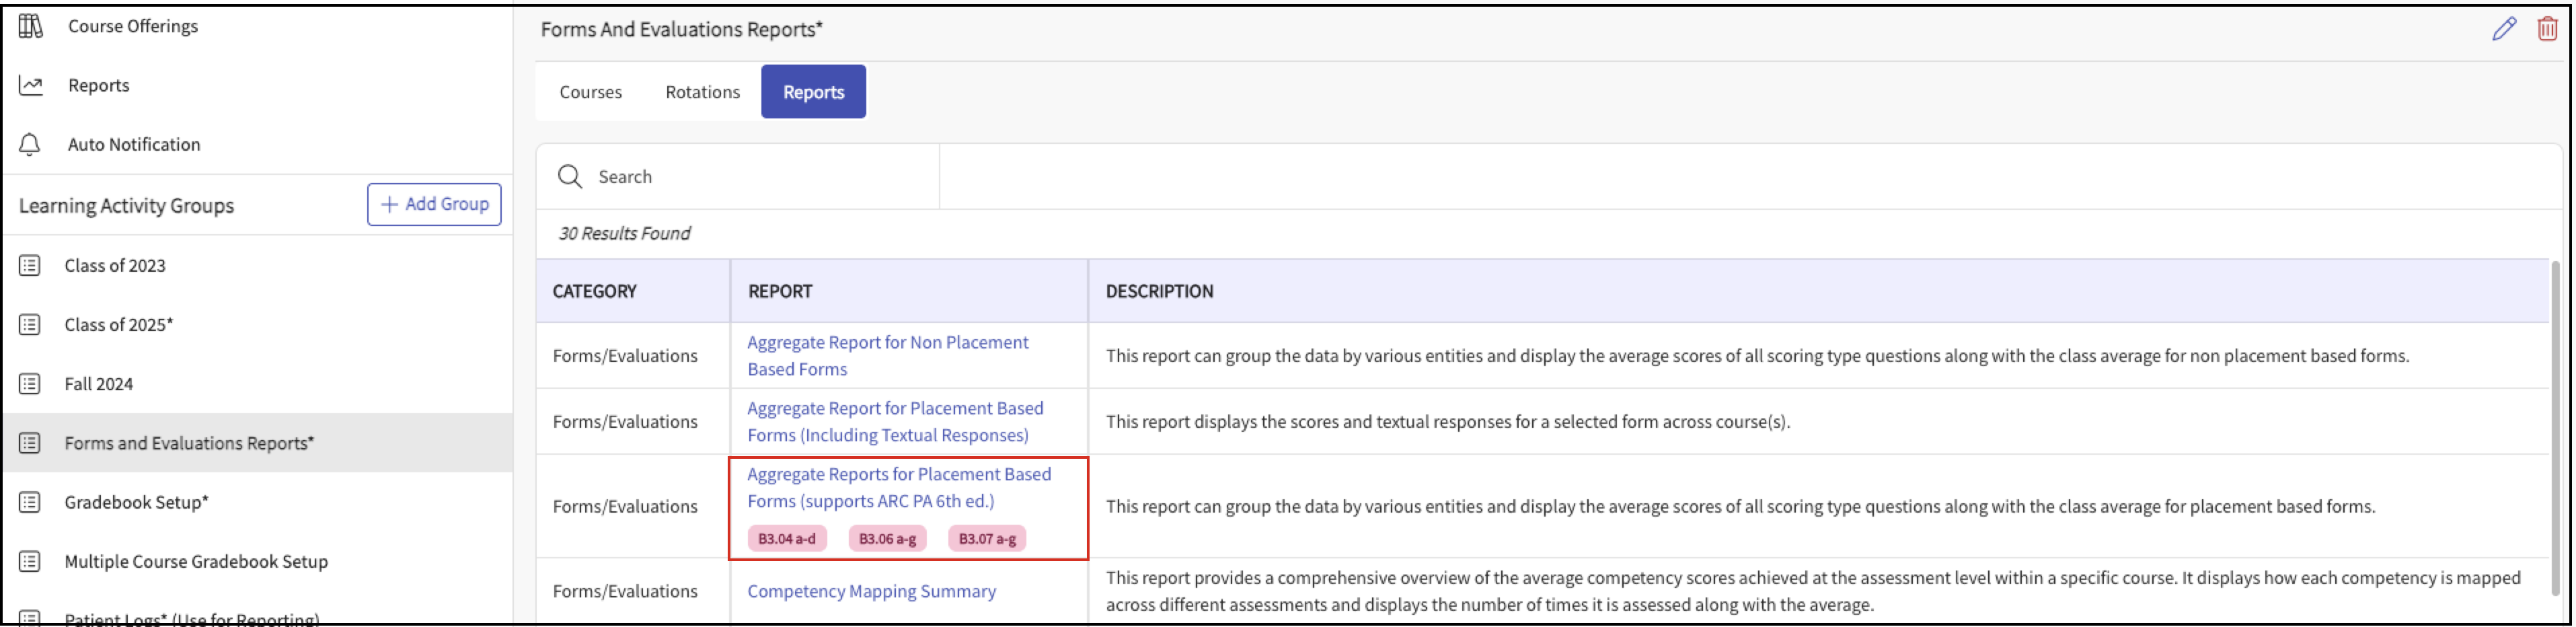
Task: Open the Competency Mapping Summary report
Action: click(x=871, y=591)
